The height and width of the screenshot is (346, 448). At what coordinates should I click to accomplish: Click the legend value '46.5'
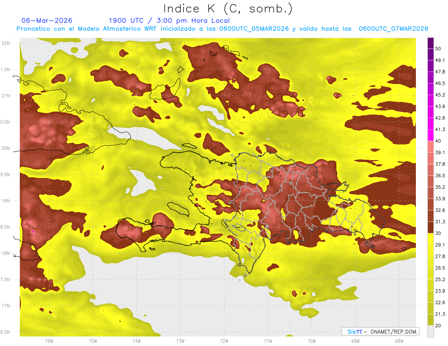[440, 83]
